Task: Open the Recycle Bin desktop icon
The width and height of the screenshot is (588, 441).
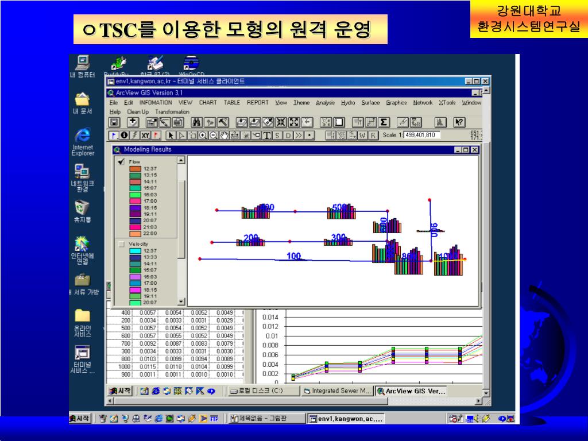Action: [82, 211]
